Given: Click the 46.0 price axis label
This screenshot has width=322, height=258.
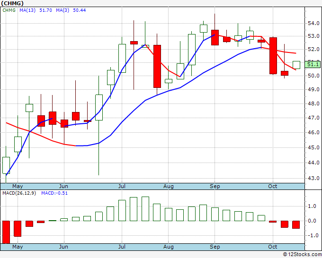Looking at the screenshot, I should [x=313, y=133].
